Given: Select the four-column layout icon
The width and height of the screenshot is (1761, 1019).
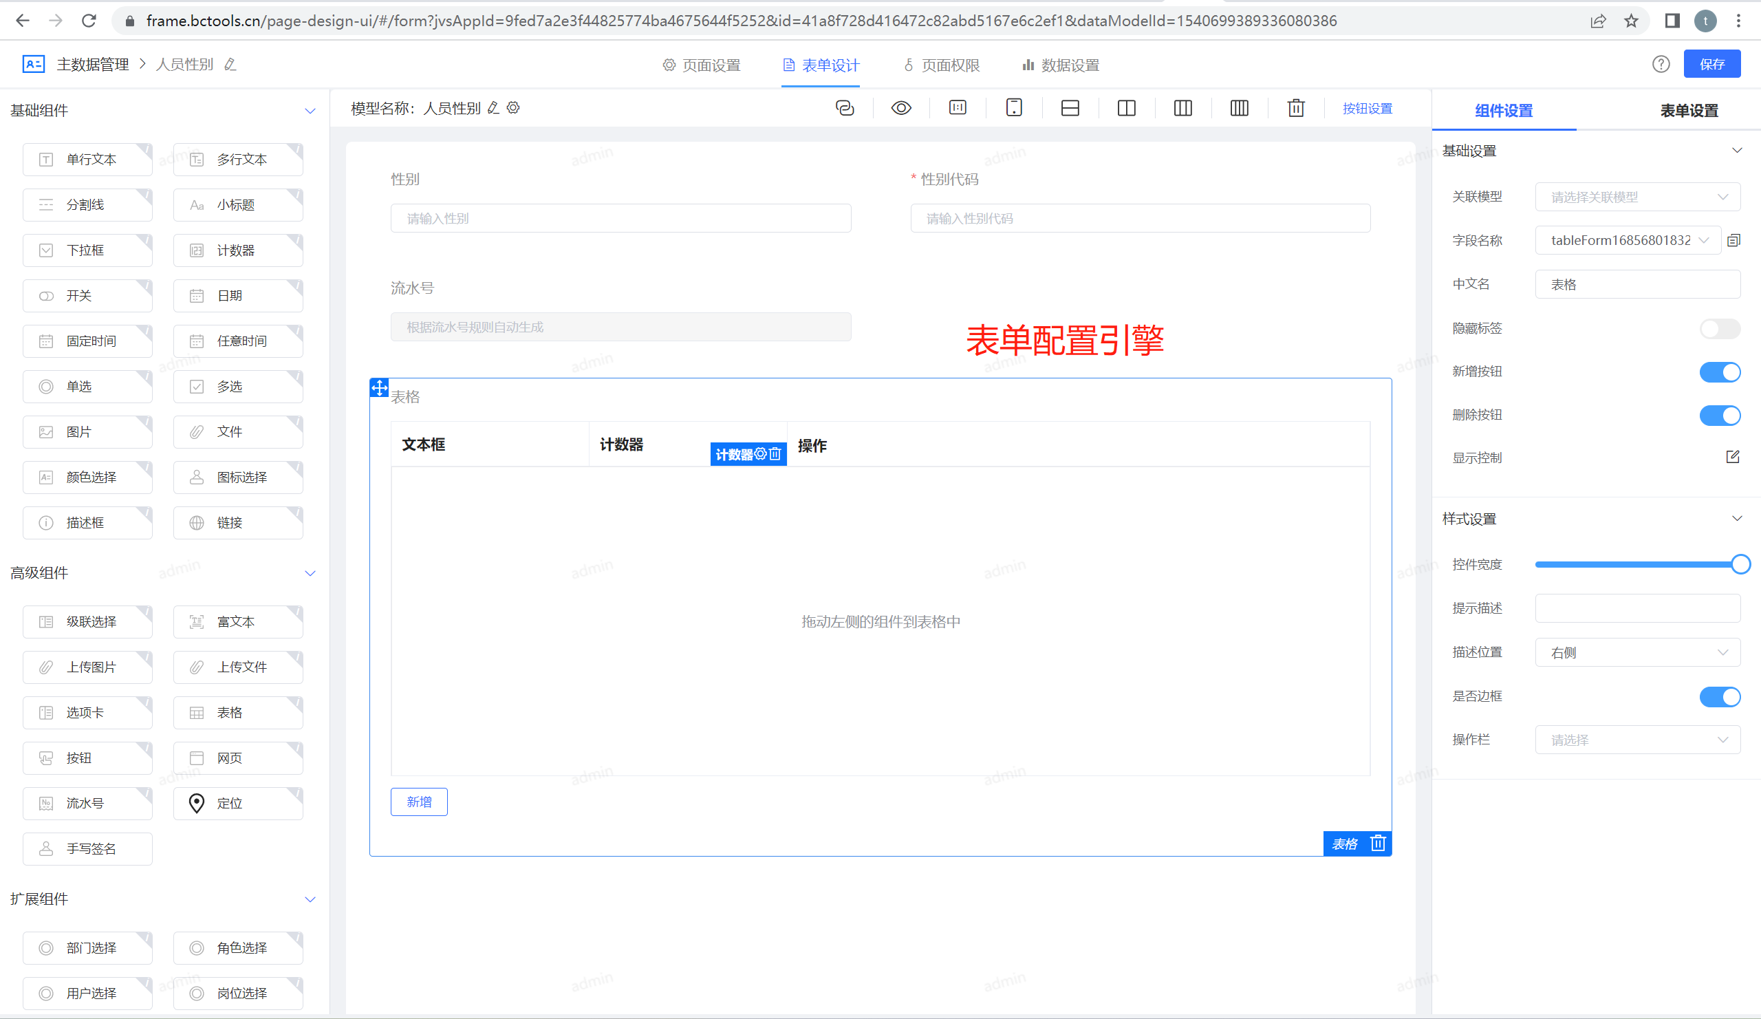Looking at the screenshot, I should pyautogui.click(x=1240, y=108).
